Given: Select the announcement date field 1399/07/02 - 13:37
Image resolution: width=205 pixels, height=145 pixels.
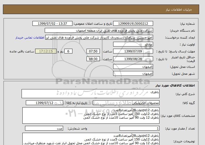Looking at the screenshot, I should click(52, 24).
